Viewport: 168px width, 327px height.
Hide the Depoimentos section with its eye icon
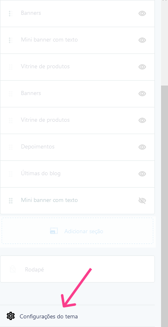[x=142, y=147]
